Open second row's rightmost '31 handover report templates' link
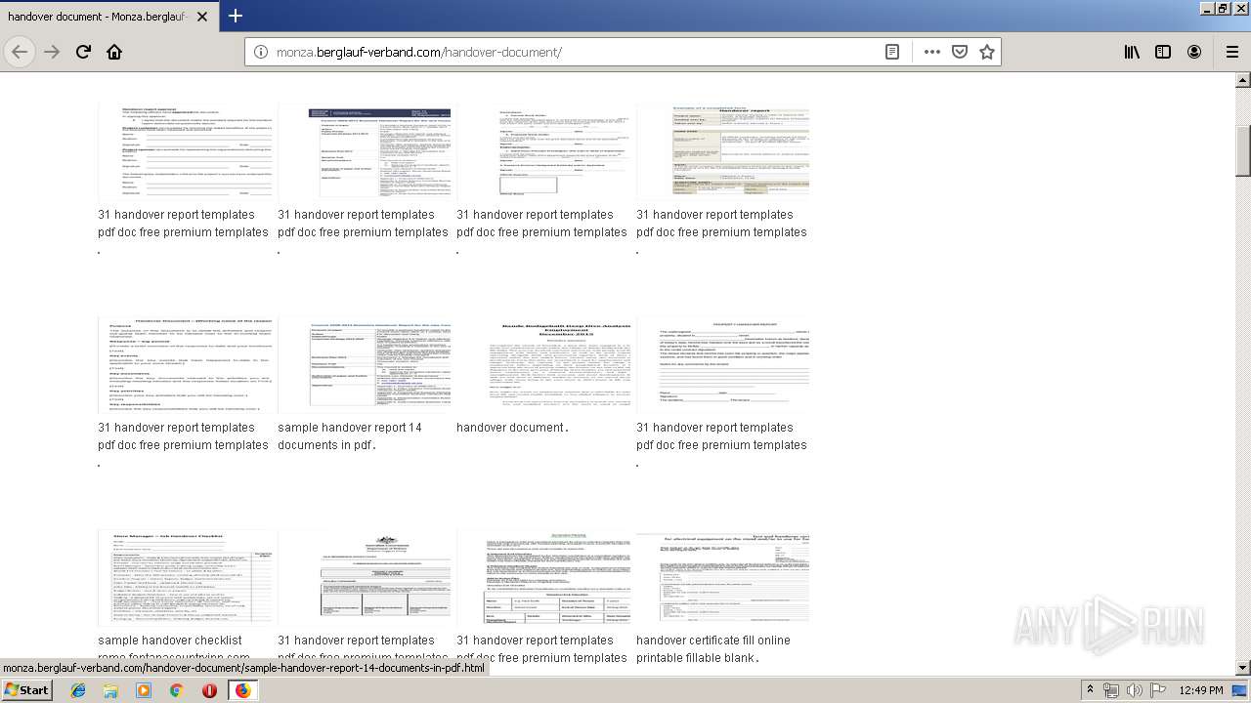 (x=721, y=436)
